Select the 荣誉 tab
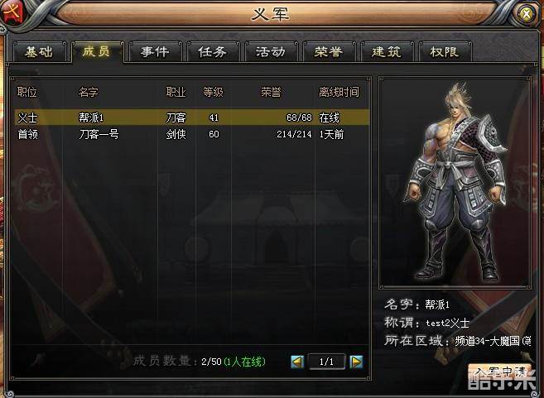This screenshot has height=398, width=544. point(329,52)
